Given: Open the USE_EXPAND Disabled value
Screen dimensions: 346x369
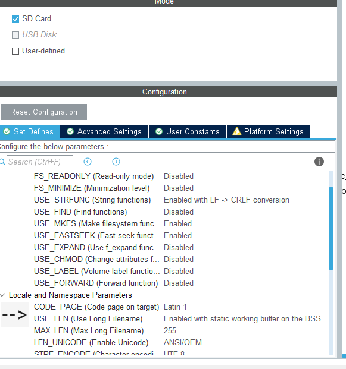Looking at the screenshot, I should pyautogui.click(x=179, y=248).
